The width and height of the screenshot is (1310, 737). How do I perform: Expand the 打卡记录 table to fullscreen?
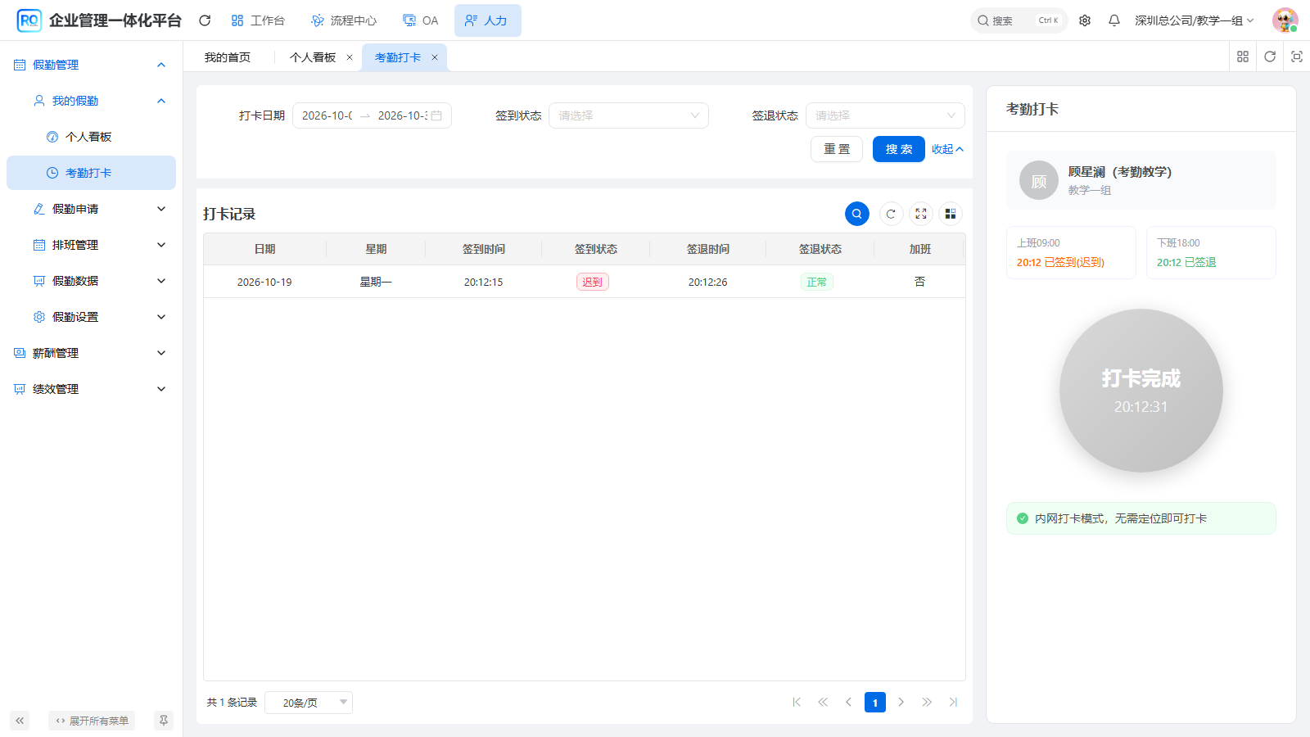tap(921, 214)
